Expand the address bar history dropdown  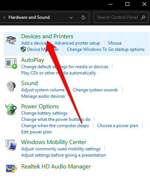[71, 18]
